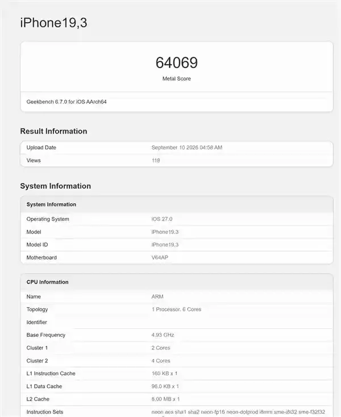Click the Base Frequency label
341x417 pixels.
click(45, 335)
